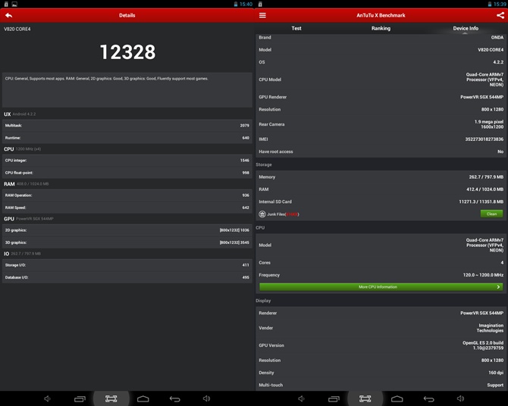Open recent apps in right navigation bar
Viewport: 508px width, 406px height.
click(334, 399)
